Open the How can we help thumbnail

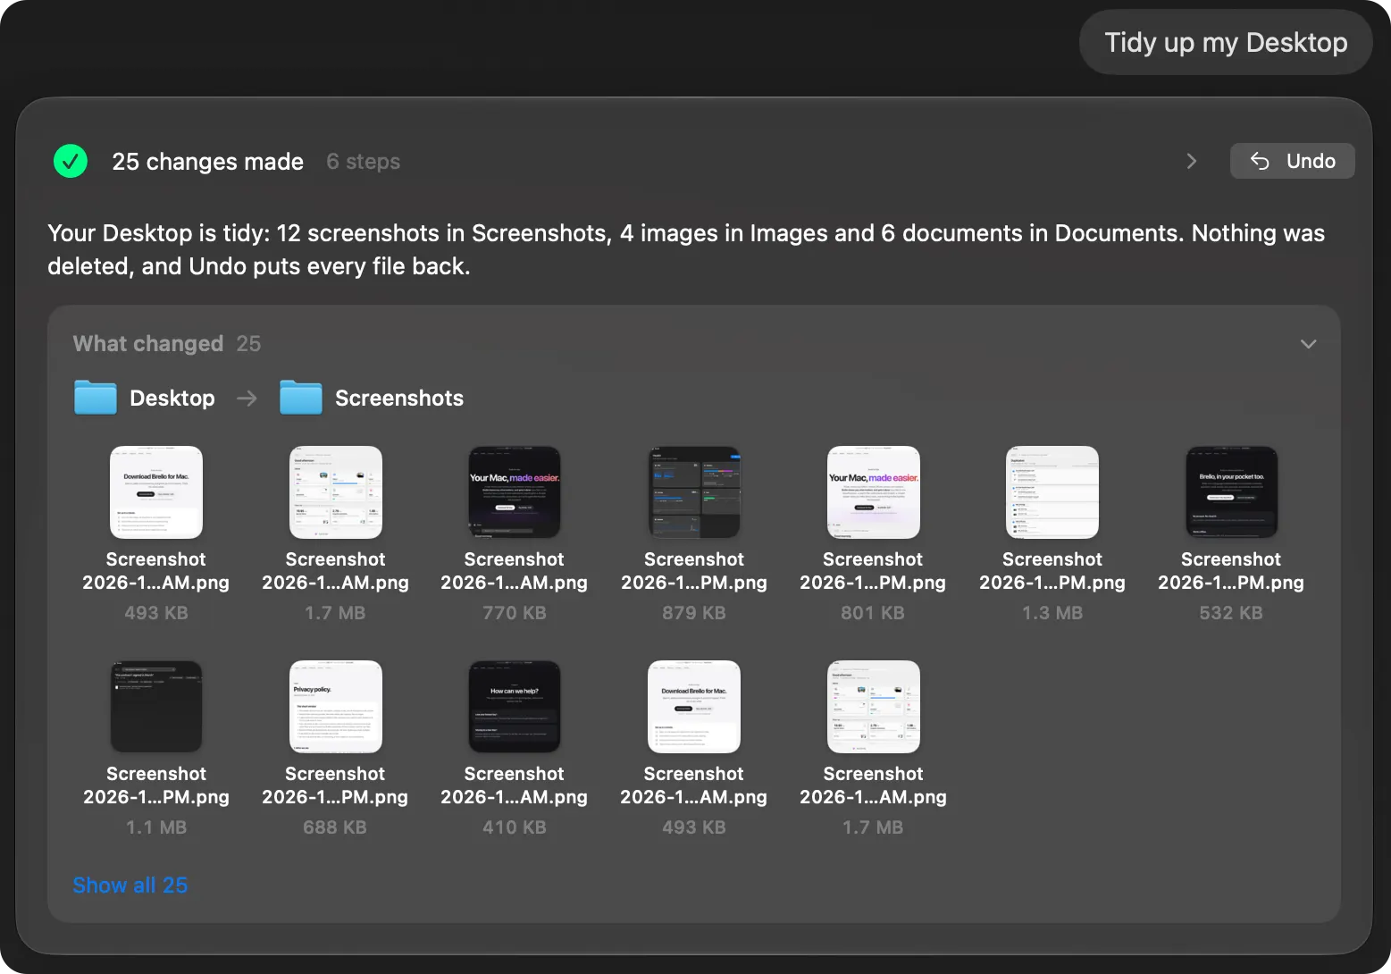tap(515, 707)
